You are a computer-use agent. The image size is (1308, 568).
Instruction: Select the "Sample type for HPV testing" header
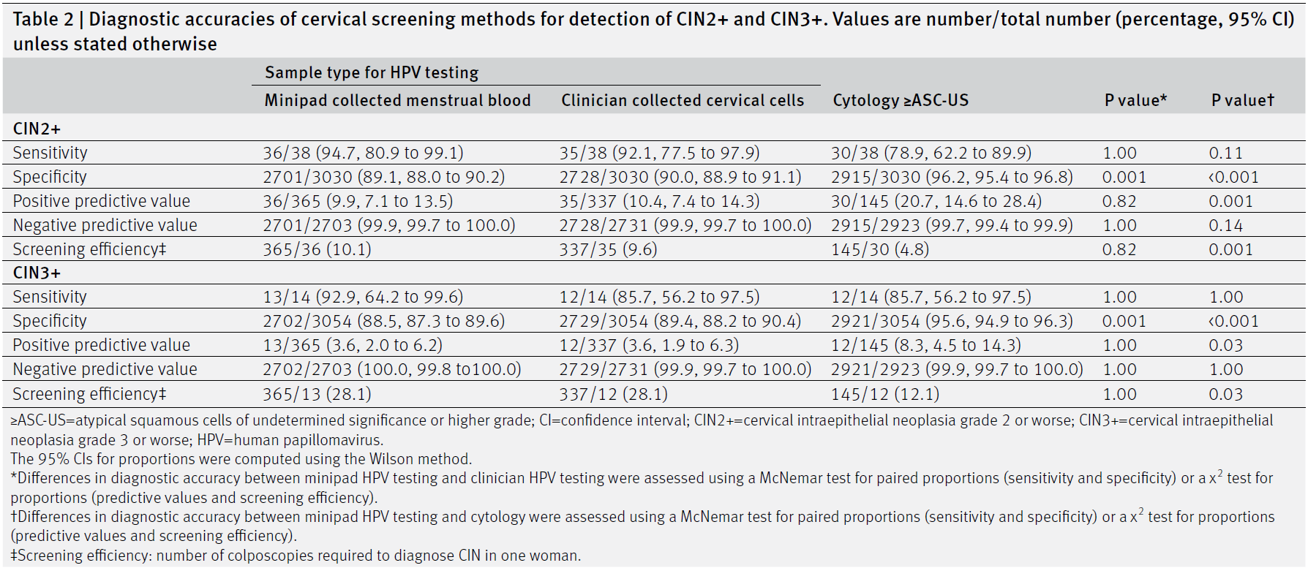[x=372, y=72]
